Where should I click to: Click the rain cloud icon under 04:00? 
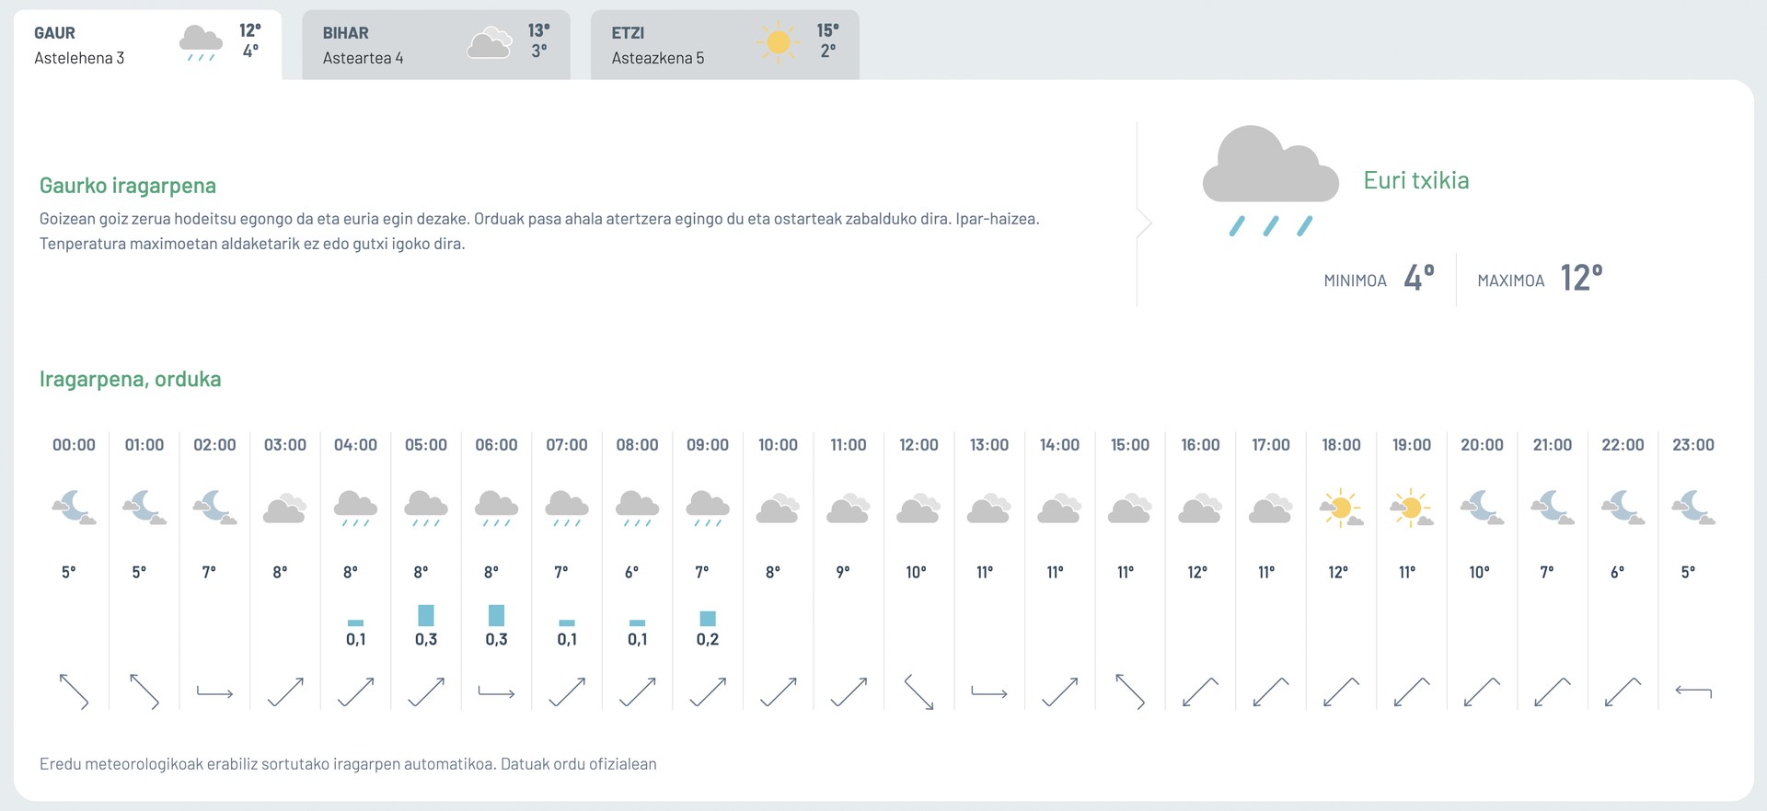(355, 508)
